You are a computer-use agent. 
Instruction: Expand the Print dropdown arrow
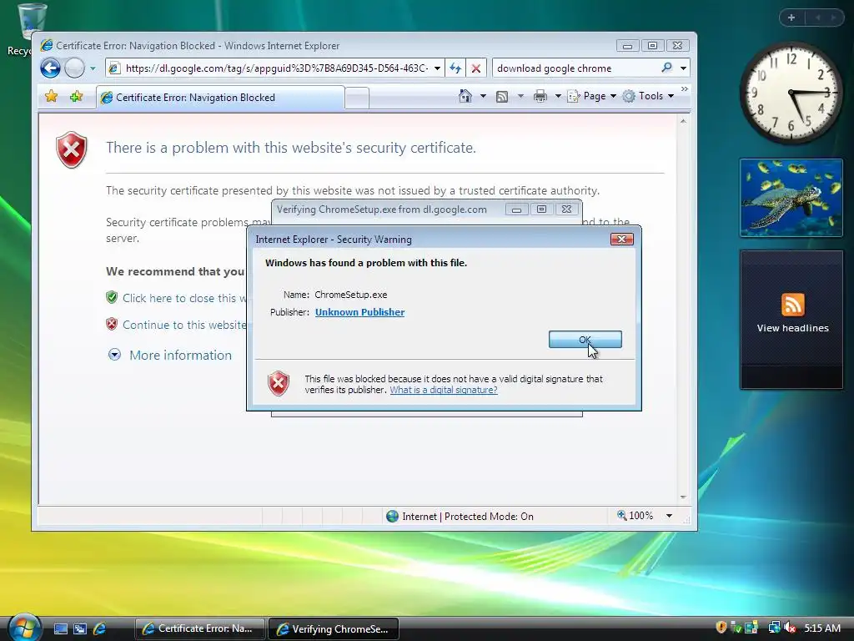[x=558, y=97]
